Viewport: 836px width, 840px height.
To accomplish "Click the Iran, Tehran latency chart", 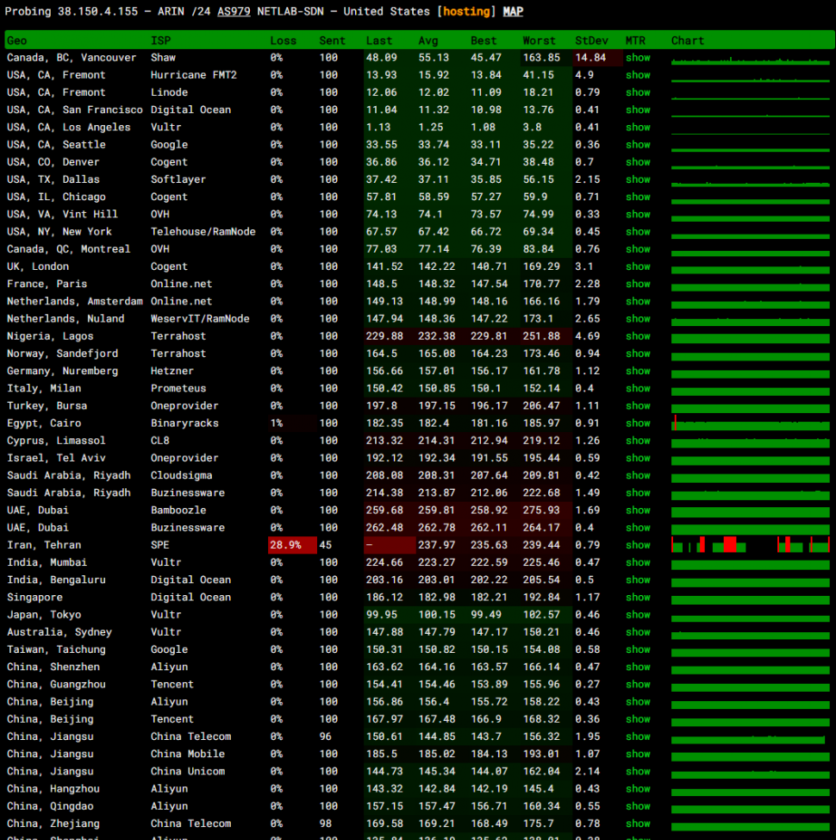I will pos(751,545).
